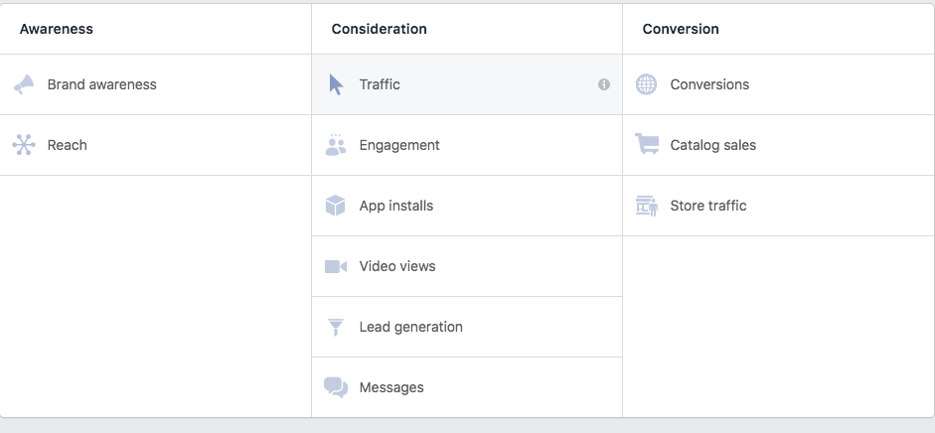This screenshot has width=935, height=433.
Task: Click the Brand awareness megaphone icon
Action: pyautogui.click(x=24, y=85)
